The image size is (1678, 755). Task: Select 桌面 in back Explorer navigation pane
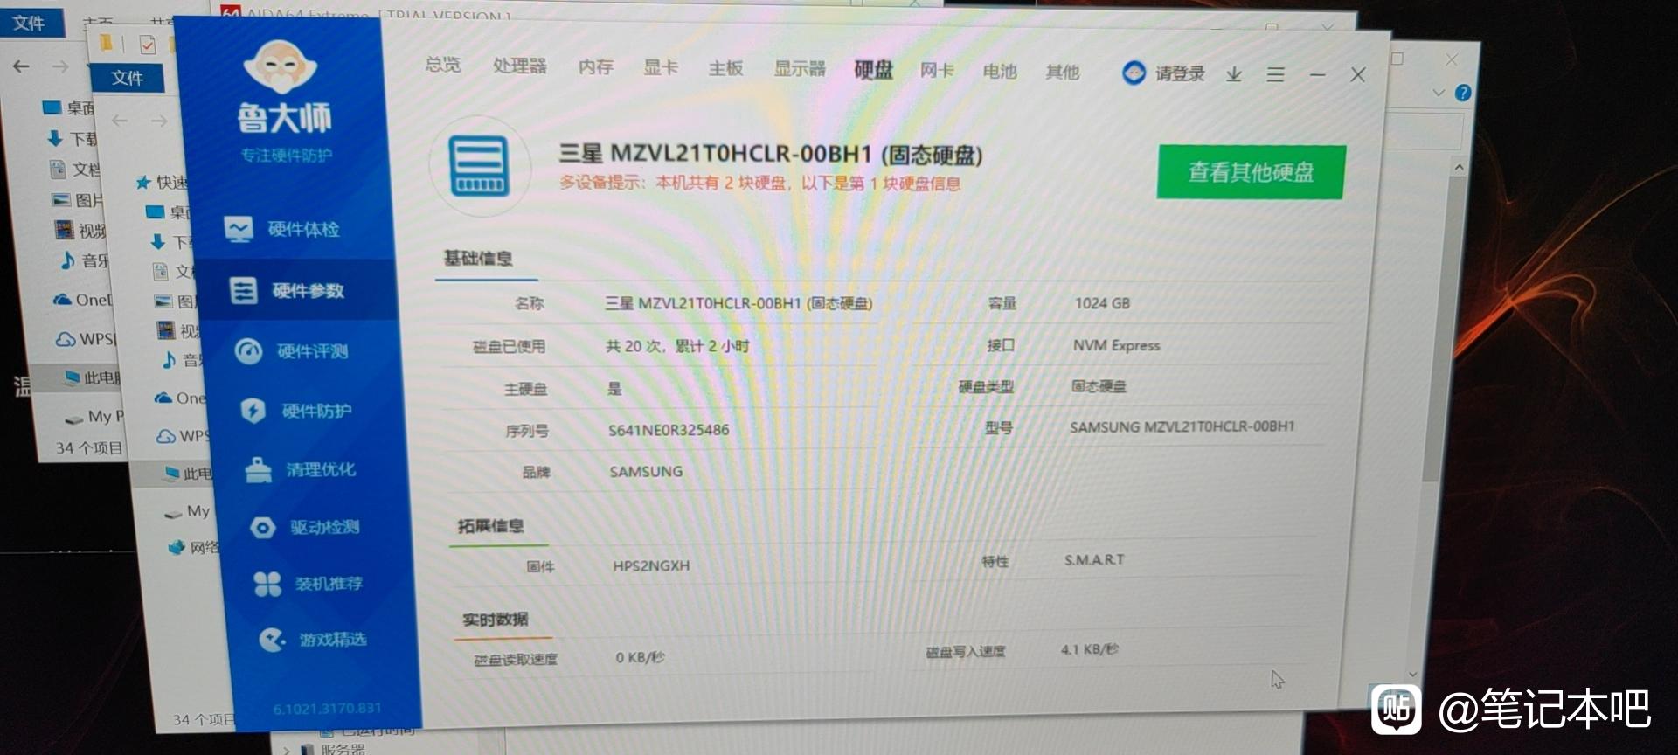click(69, 108)
